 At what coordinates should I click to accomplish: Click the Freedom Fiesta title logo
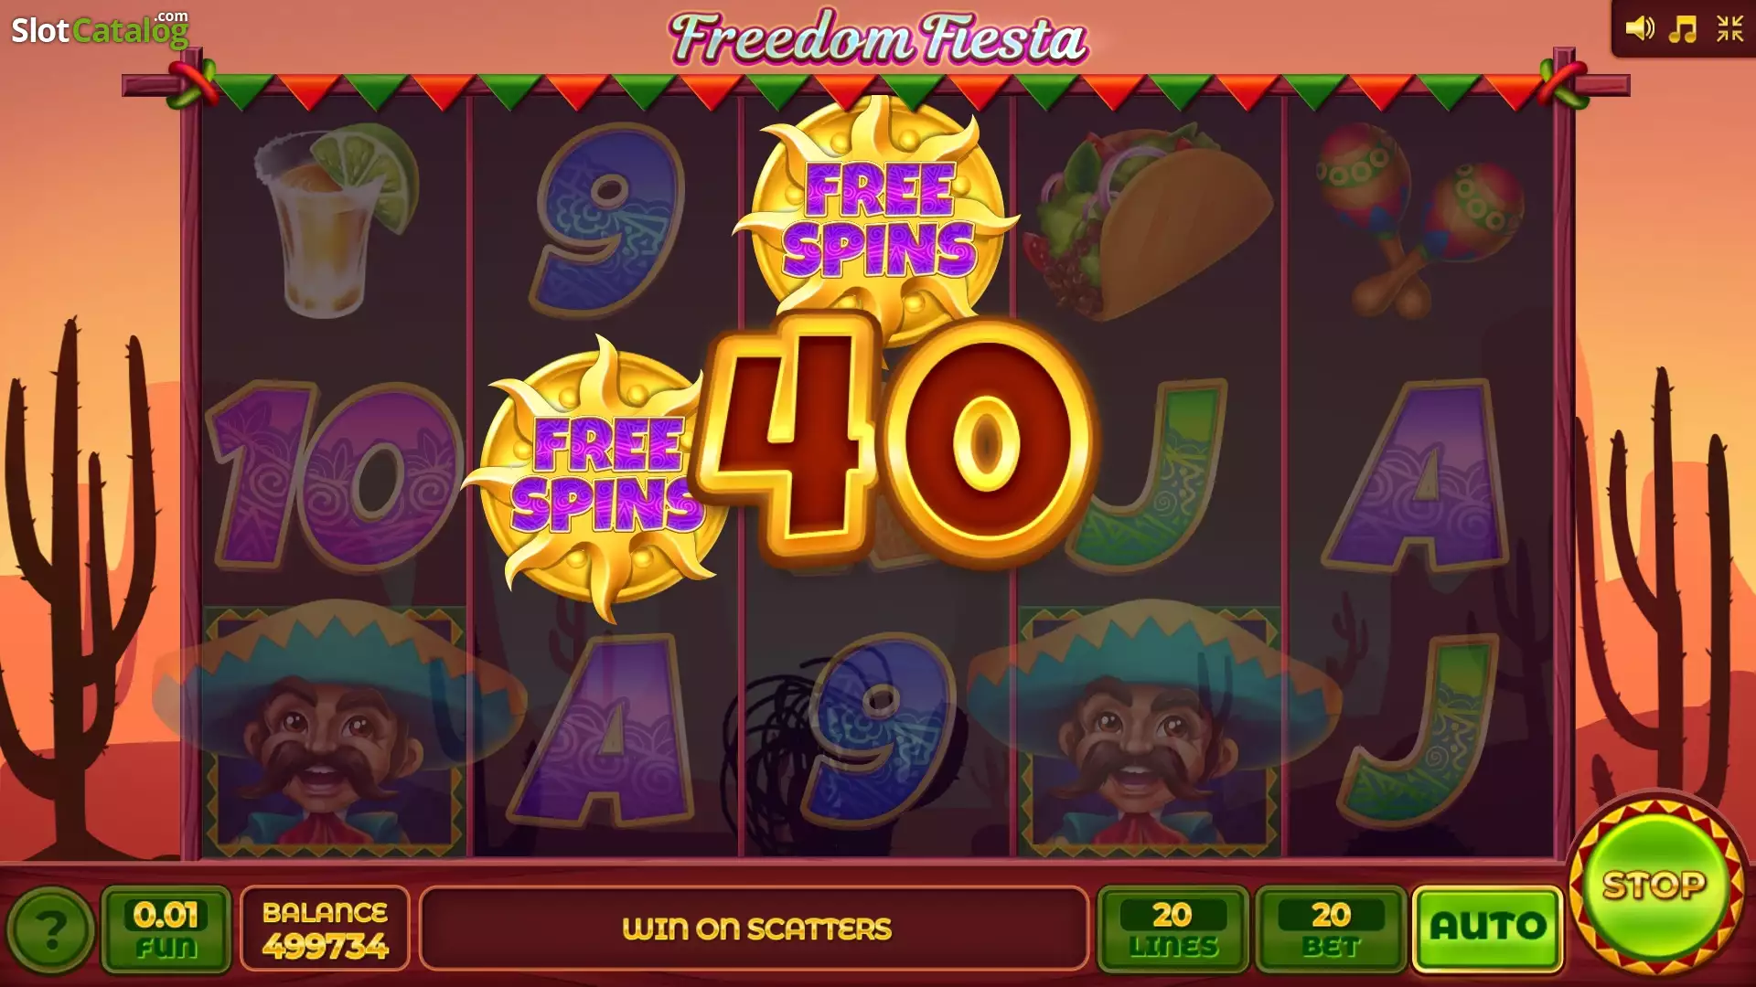tap(878, 38)
